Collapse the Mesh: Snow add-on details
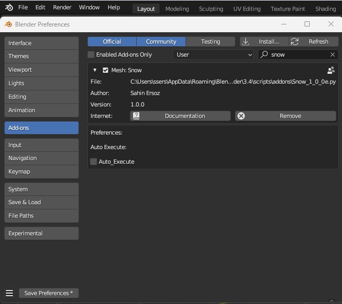 (95, 70)
